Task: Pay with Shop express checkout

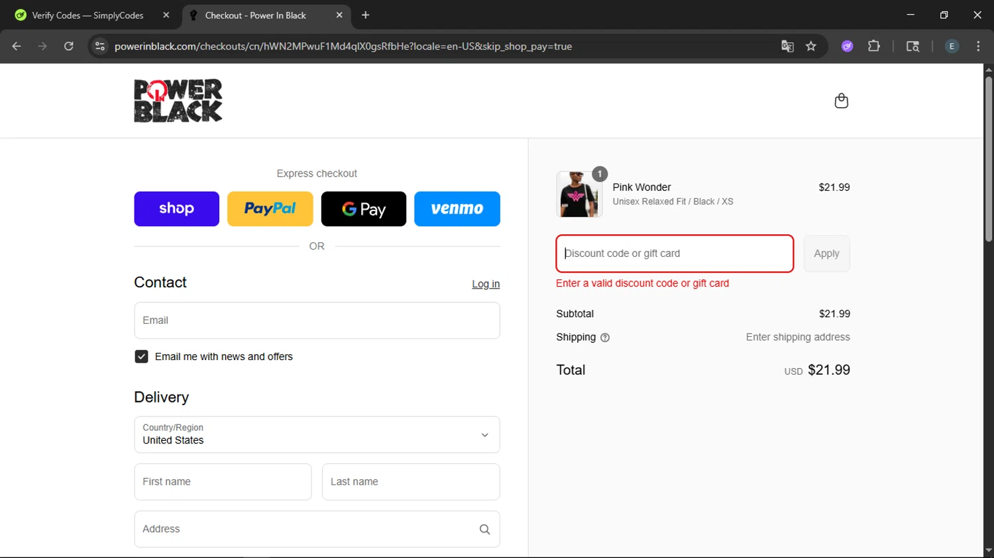Action: coord(177,209)
